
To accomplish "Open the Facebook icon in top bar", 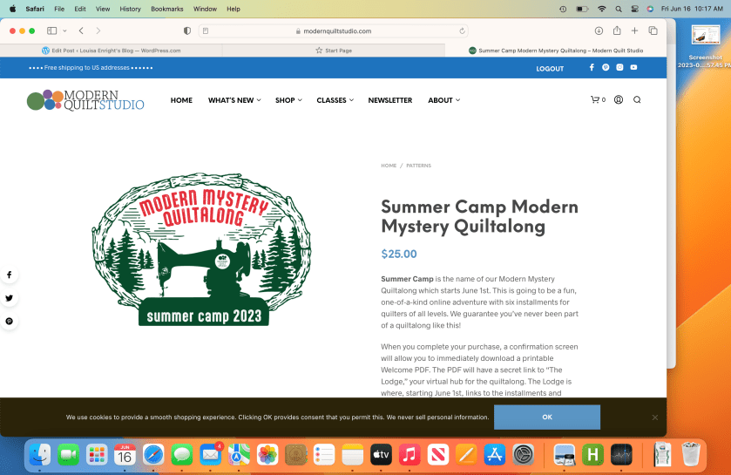I will (x=592, y=68).
